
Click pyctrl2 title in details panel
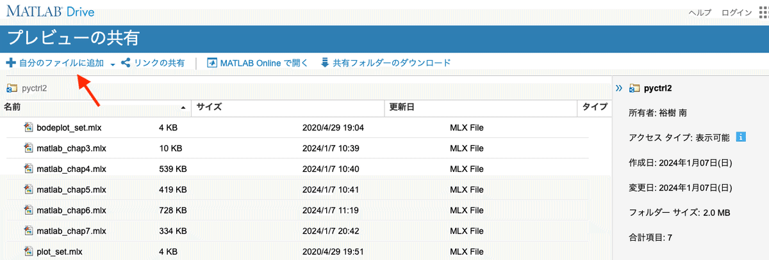658,88
